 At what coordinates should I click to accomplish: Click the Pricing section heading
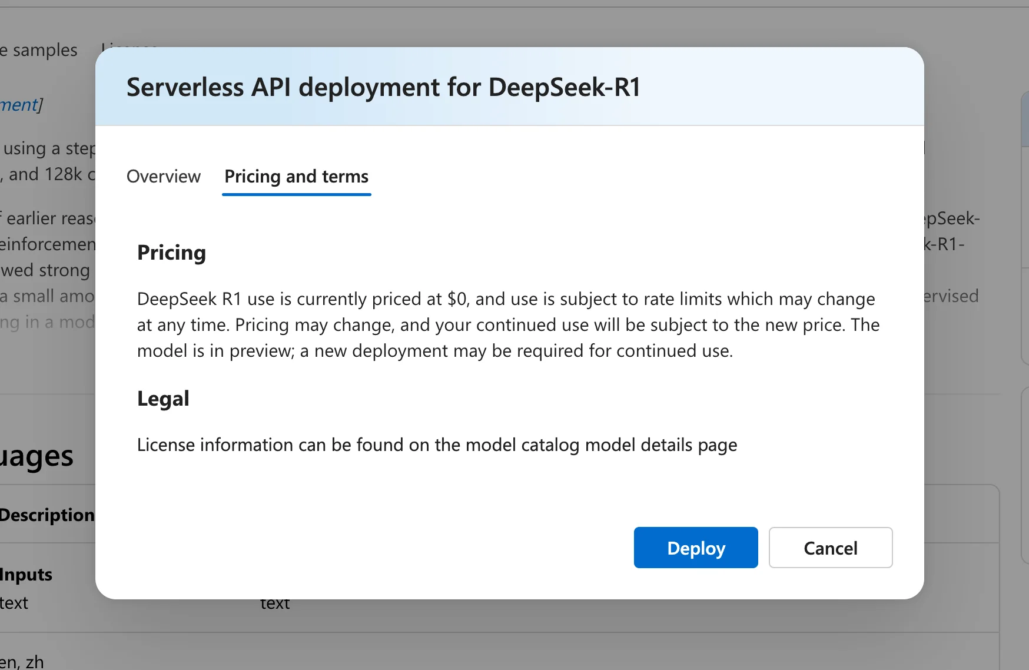[x=171, y=253]
